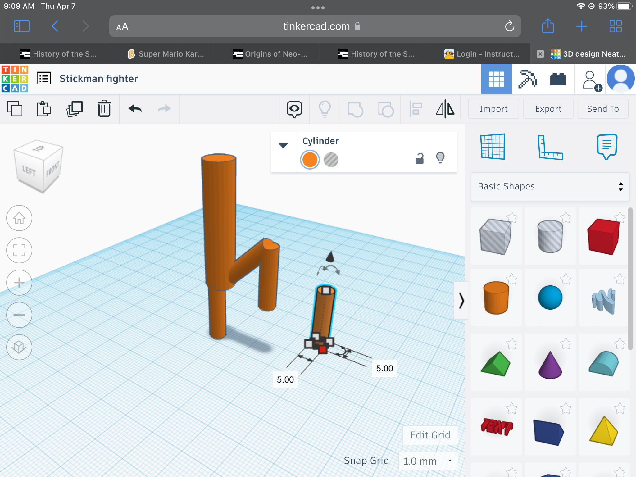
Task: Click the Group shapes icon
Action: [355, 109]
